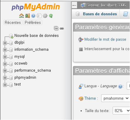Click Modifier le mot de passe link
130x120 pixels.
pyautogui.click(x=105, y=40)
